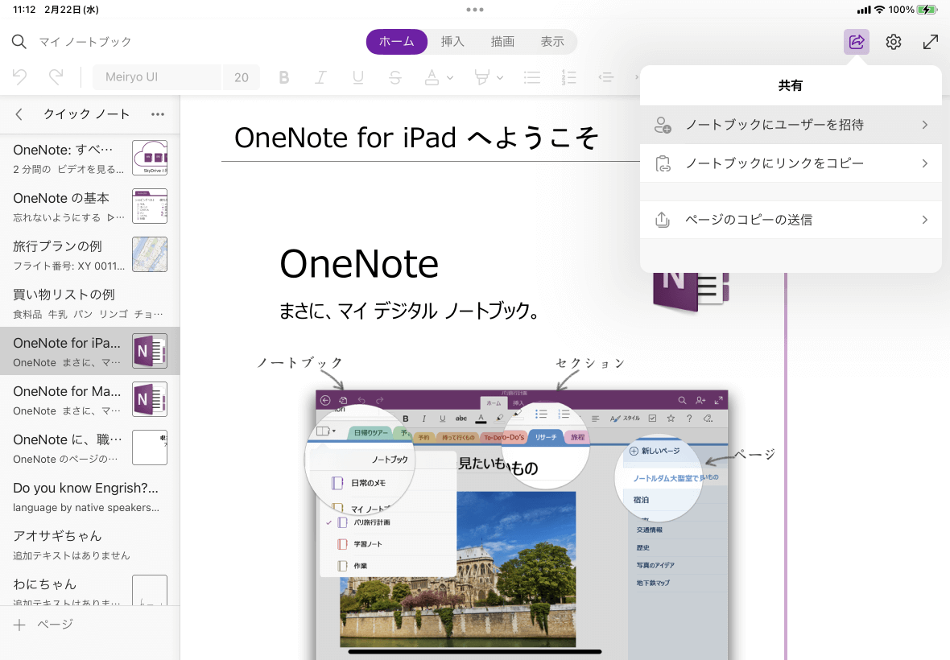Screen dimensions: 950x660
Task: Click the マイ ノートブック notebook name
Action: tap(85, 42)
